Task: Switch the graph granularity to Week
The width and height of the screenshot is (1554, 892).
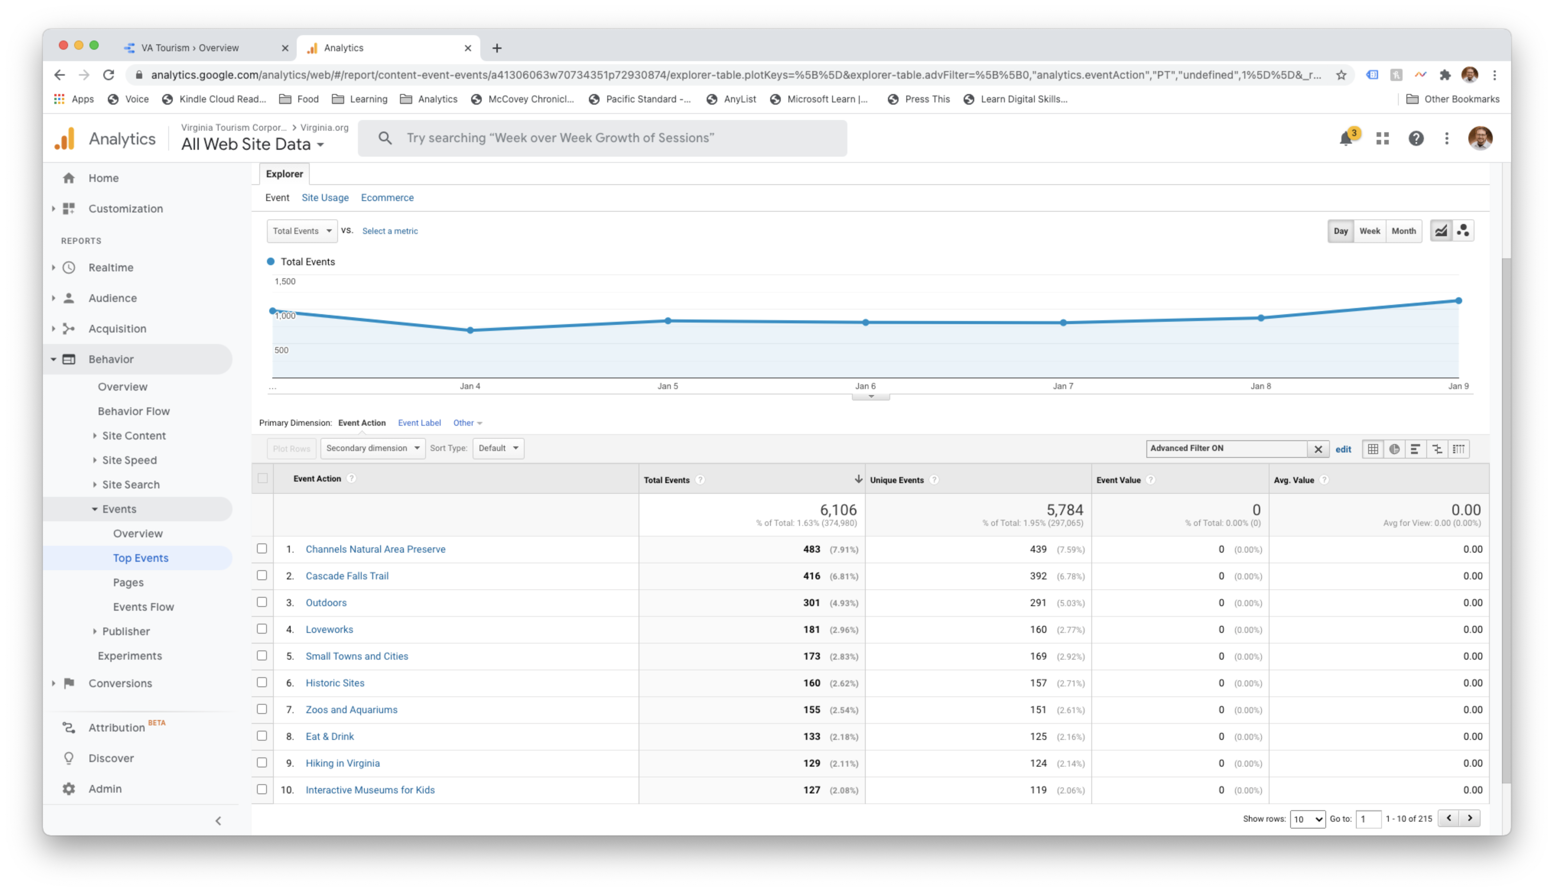Action: point(1370,231)
